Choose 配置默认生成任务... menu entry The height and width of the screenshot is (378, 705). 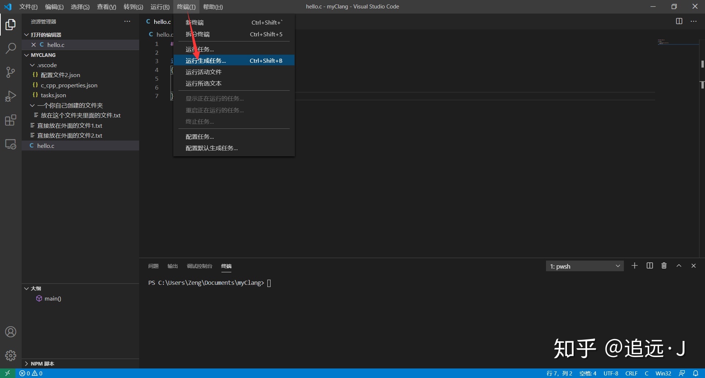234,148
